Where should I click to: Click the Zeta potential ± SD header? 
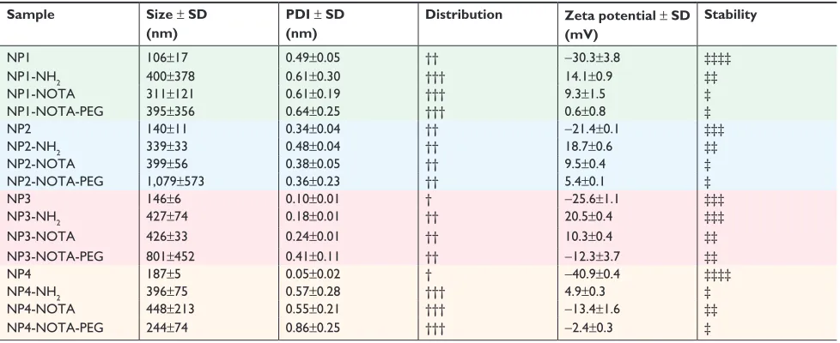[x=627, y=25]
